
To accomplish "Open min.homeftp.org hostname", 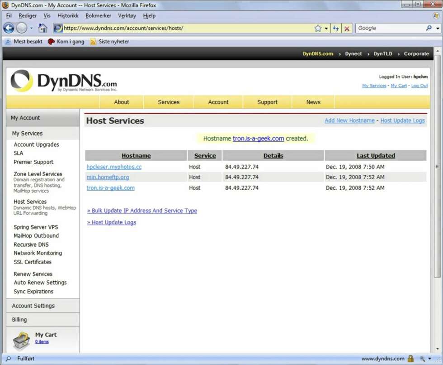I will pyautogui.click(x=108, y=177).
